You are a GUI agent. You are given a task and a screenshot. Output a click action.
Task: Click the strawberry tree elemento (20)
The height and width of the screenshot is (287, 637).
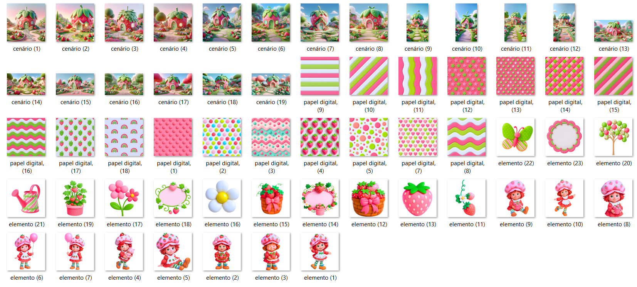tap(613, 137)
